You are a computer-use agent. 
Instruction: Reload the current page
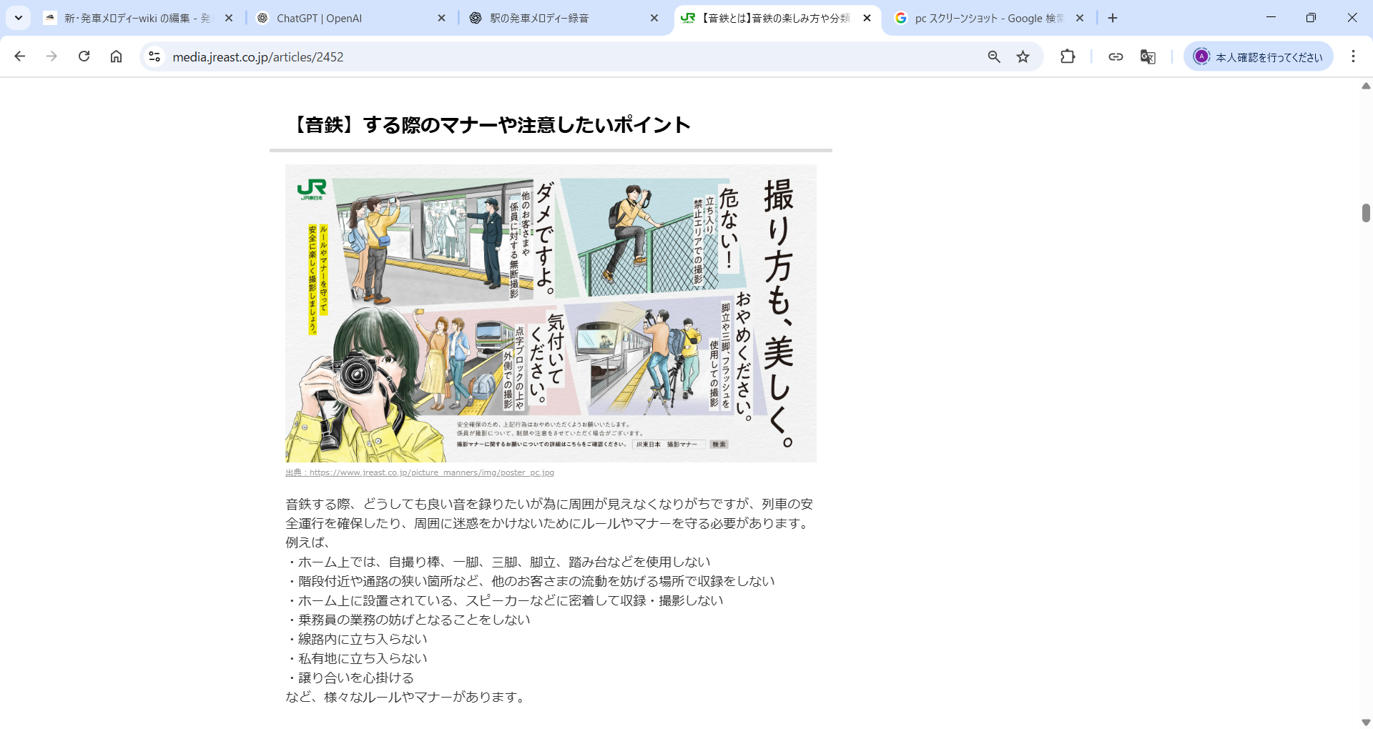[84, 56]
